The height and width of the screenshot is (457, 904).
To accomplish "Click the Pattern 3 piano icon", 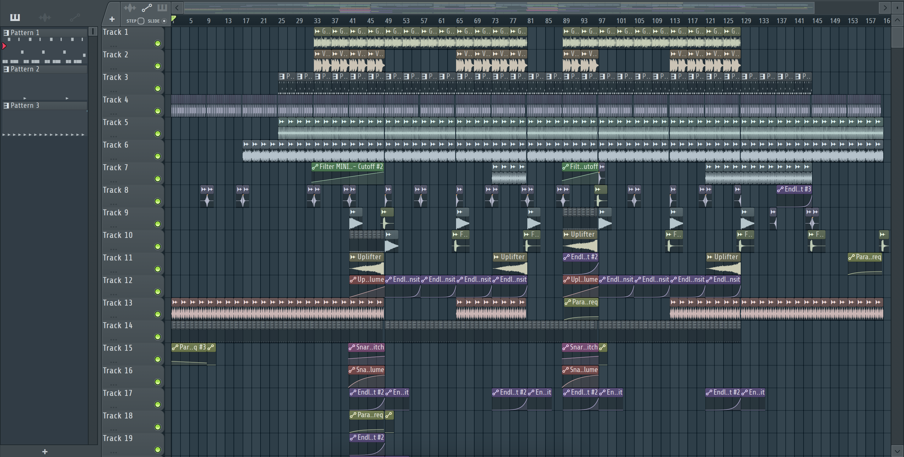I will (x=6, y=106).
